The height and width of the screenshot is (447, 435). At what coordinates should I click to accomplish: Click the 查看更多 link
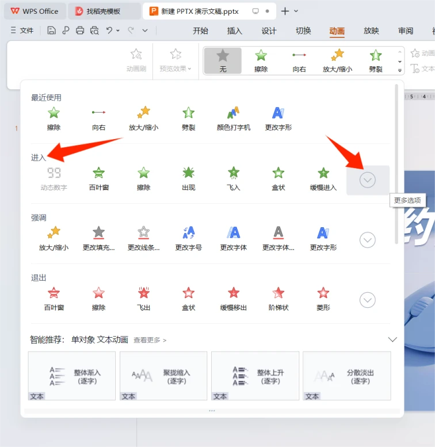150,340
